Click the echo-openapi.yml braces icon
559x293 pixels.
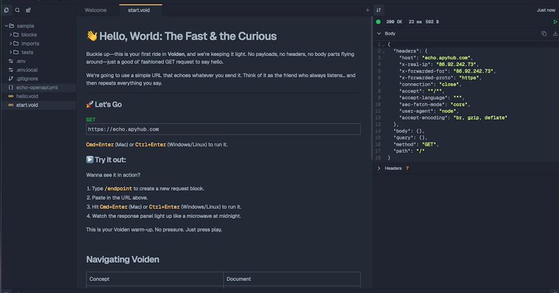pyautogui.click(x=10, y=87)
